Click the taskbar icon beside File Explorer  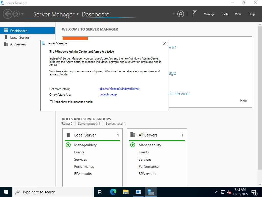(138, 192)
